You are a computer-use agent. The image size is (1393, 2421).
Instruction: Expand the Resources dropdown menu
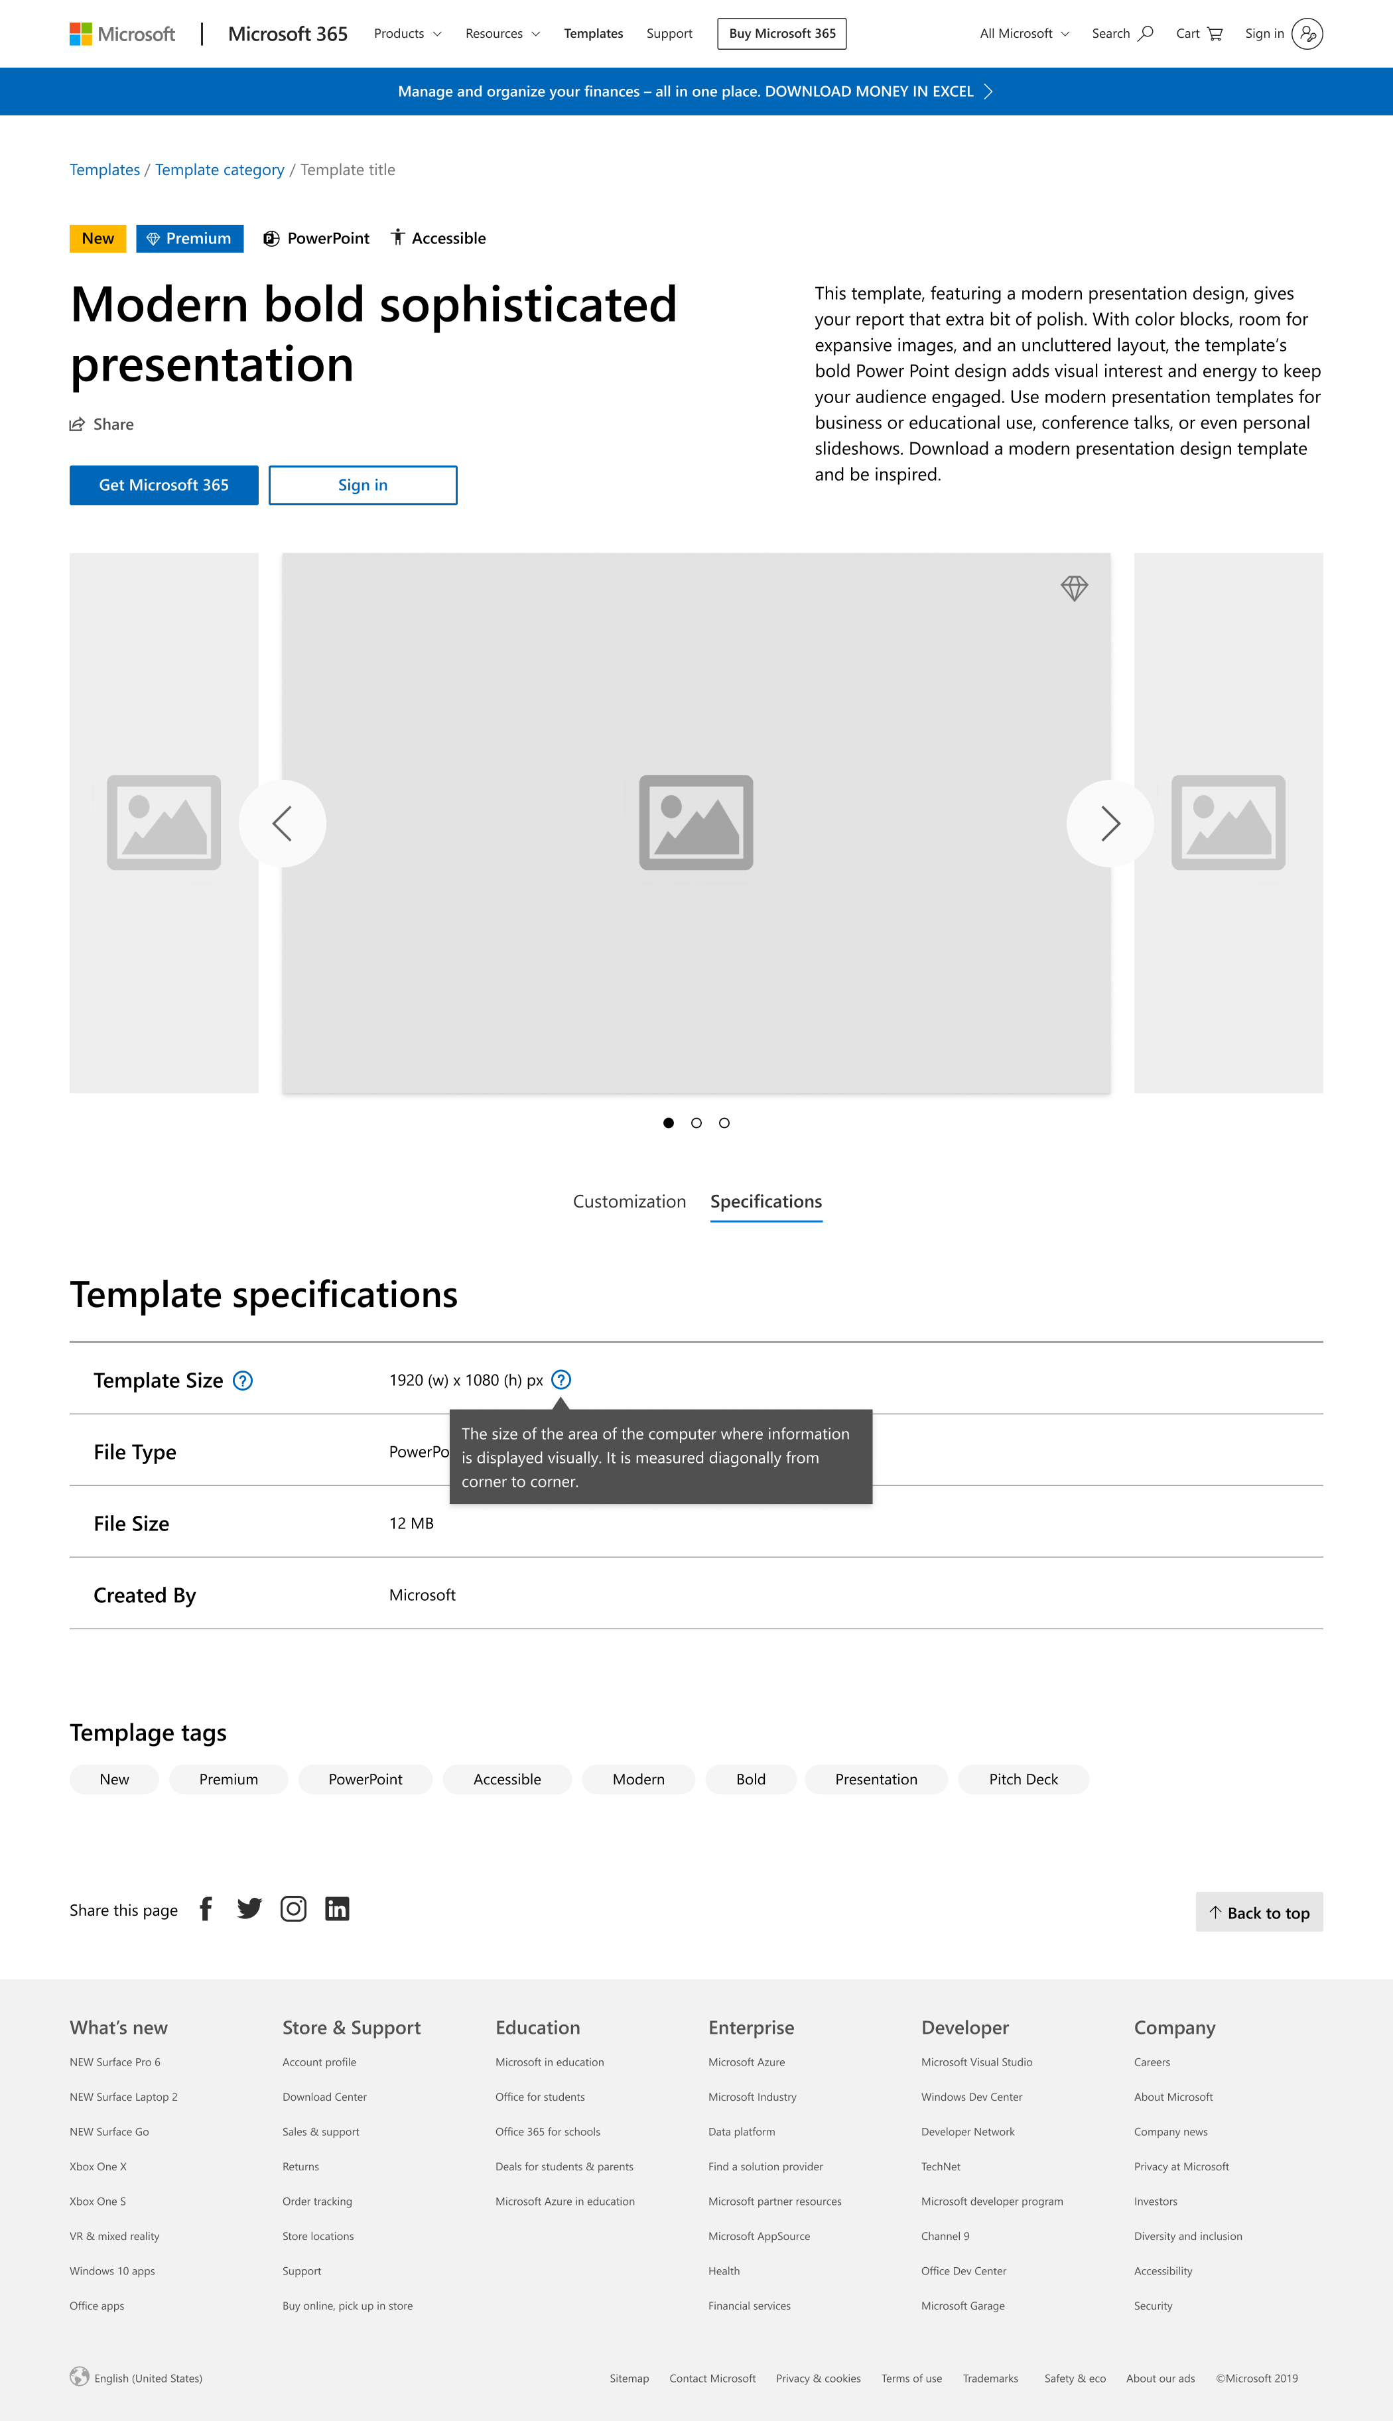point(502,33)
